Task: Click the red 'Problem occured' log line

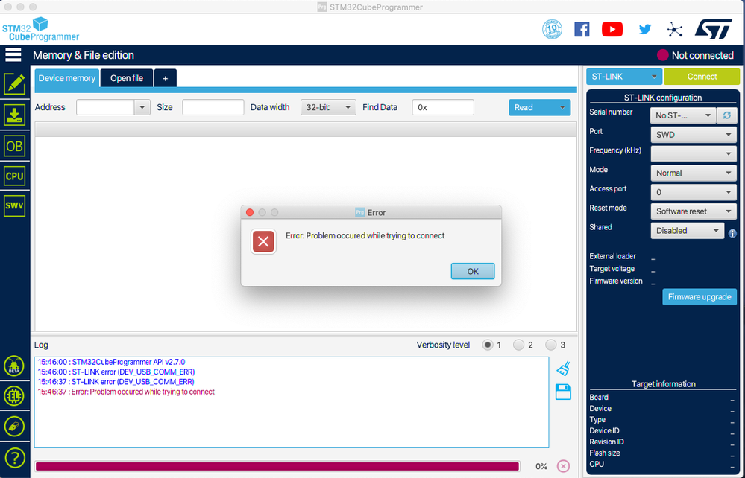Action: click(126, 392)
